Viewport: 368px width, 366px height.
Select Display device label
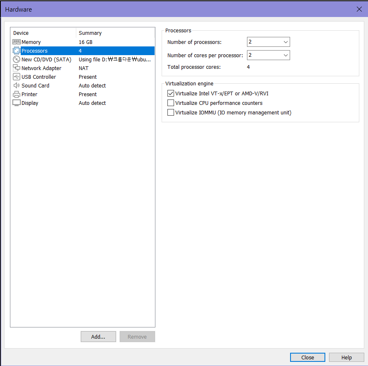pyautogui.click(x=30, y=103)
